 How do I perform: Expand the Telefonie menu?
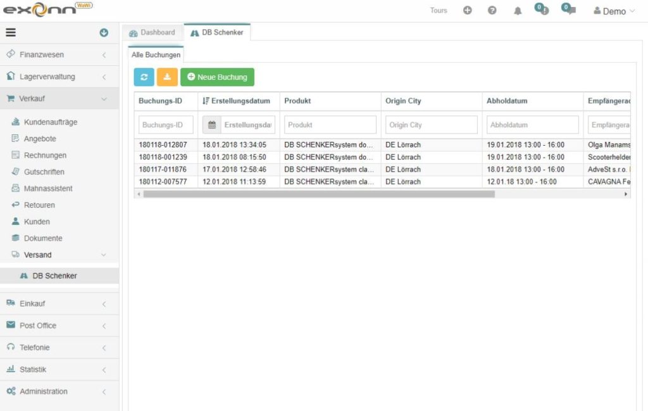tap(59, 347)
